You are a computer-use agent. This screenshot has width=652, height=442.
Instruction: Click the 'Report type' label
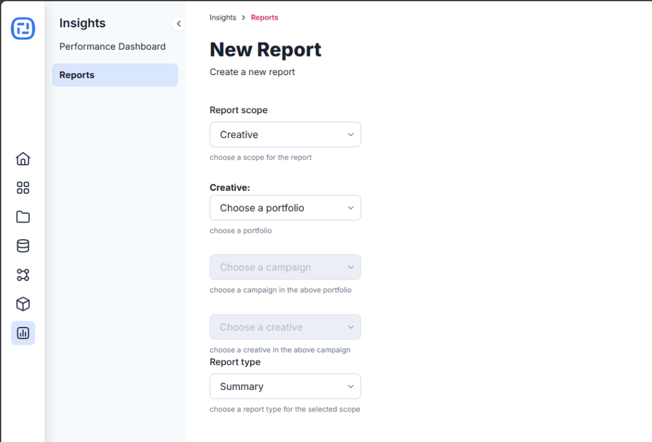point(235,362)
